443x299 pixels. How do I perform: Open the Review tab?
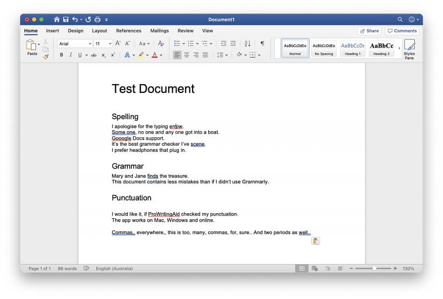point(186,30)
